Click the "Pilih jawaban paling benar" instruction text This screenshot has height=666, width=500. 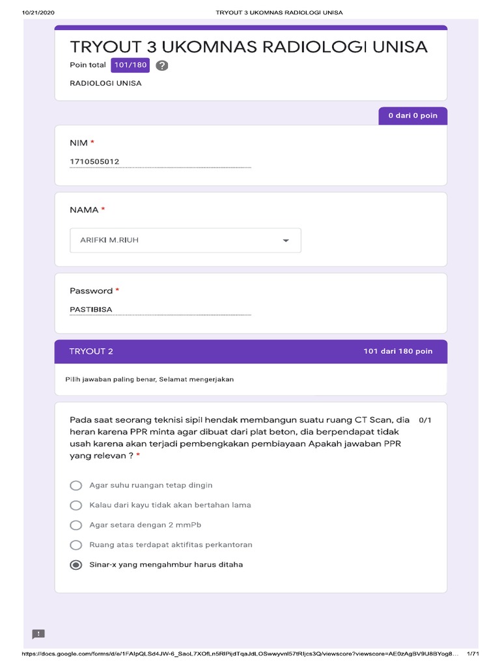point(149,379)
